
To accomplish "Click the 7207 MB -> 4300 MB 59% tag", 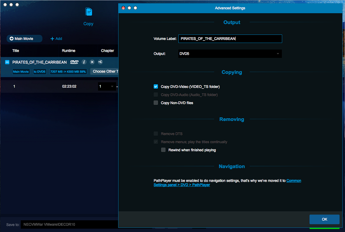I will coord(68,72).
